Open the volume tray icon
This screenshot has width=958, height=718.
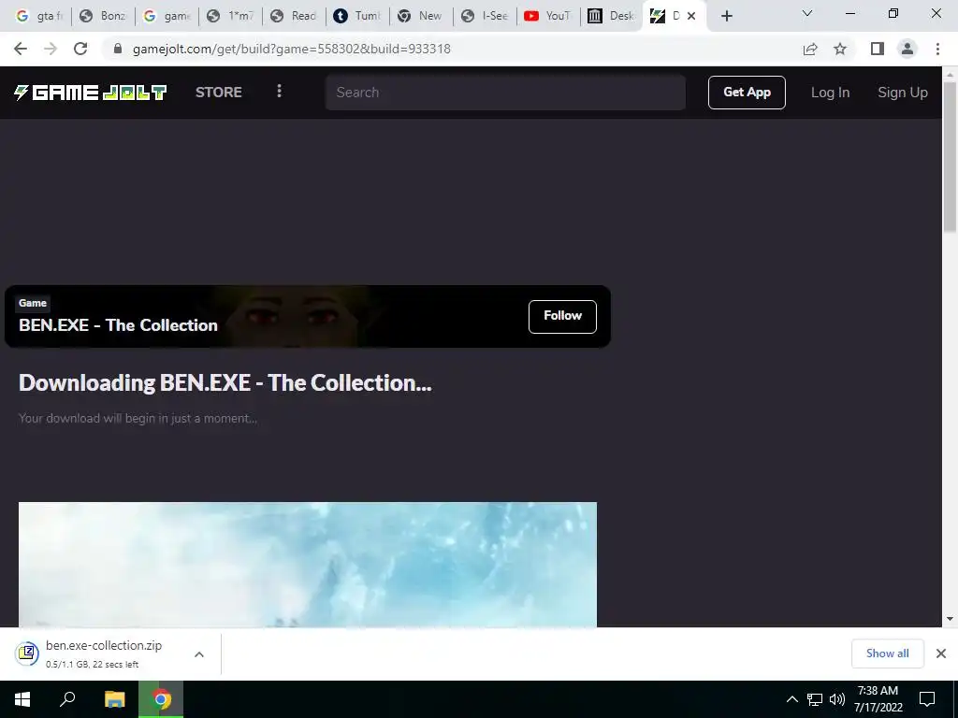click(837, 699)
